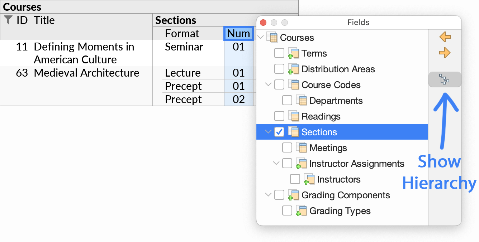Uncheck the Sections checkbox
Screen dimensions: 479x242
[x=280, y=132]
